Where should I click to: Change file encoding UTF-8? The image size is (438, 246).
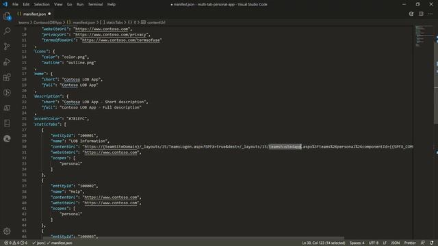(x=374, y=243)
